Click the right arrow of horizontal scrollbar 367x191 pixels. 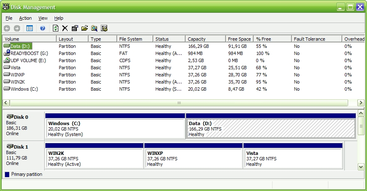click(361, 102)
